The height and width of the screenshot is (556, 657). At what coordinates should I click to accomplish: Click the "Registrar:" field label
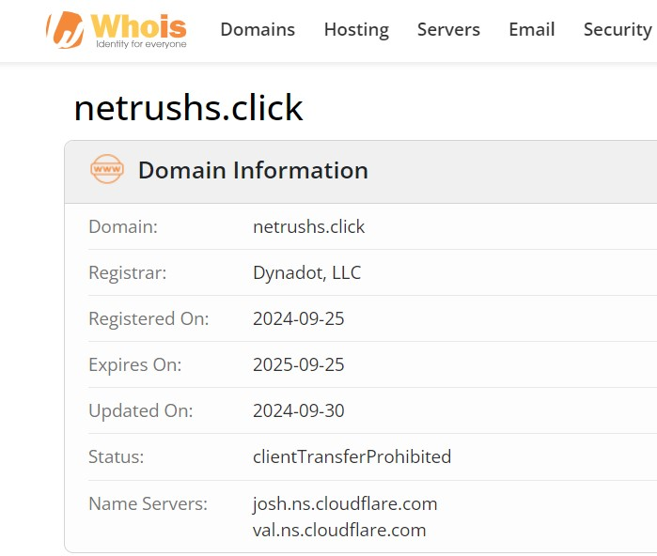(x=127, y=273)
